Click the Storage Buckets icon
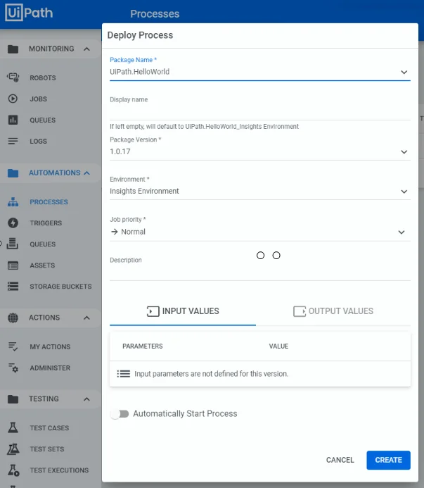The image size is (424, 488). [13, 286]
